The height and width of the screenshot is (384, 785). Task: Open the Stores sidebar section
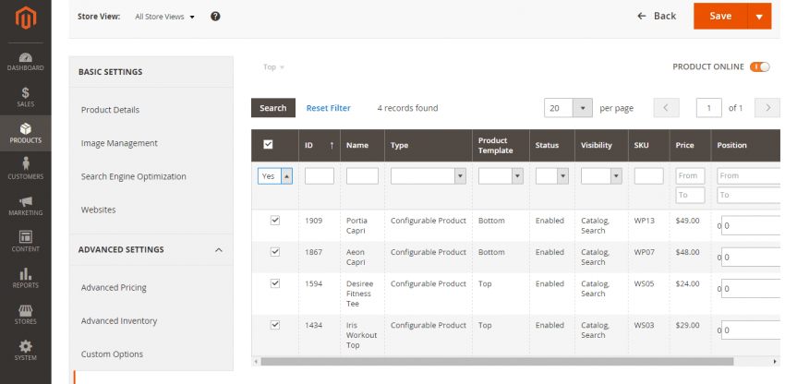coord(26,315)
